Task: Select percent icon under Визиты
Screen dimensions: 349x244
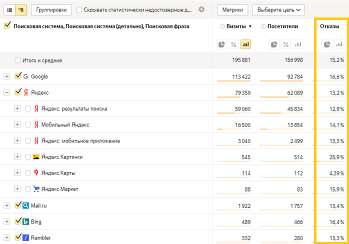Action: click(x=233, y=44)
